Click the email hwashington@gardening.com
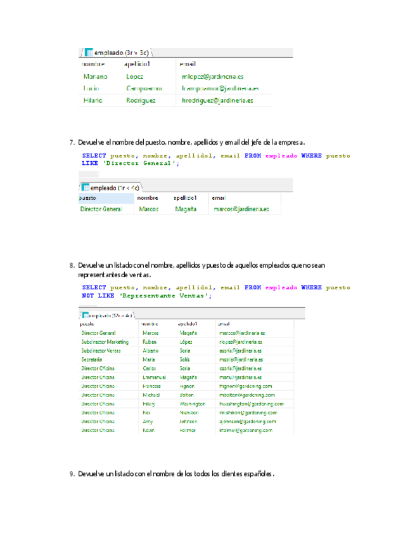Viewport: 415px width, 538px height. tap(252, 404)
